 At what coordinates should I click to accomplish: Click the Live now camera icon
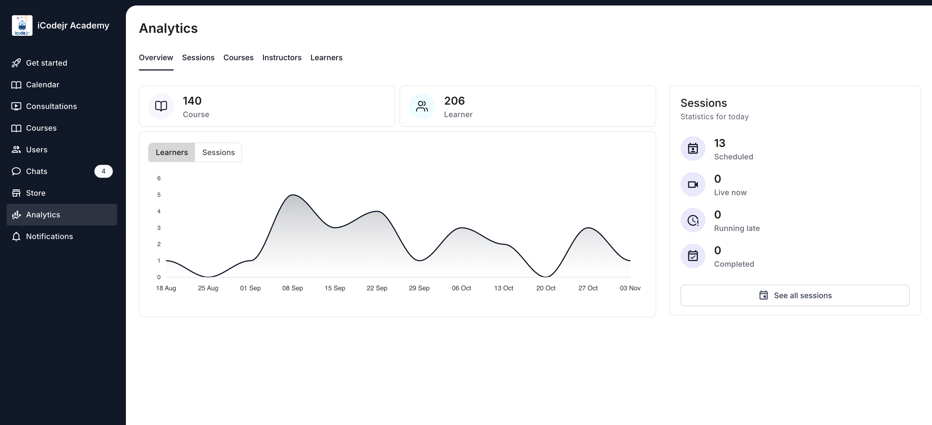pos(693,184)
